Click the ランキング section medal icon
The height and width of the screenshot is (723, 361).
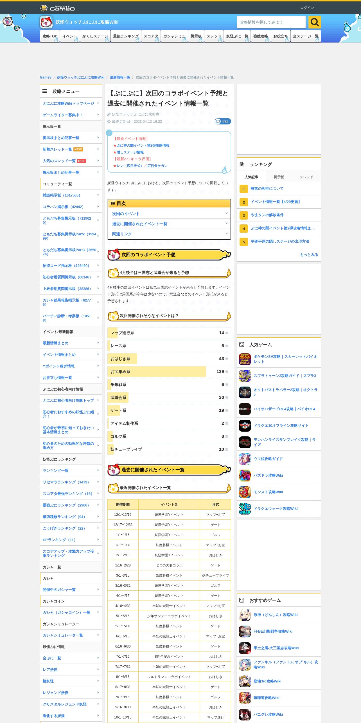(242, 164)
